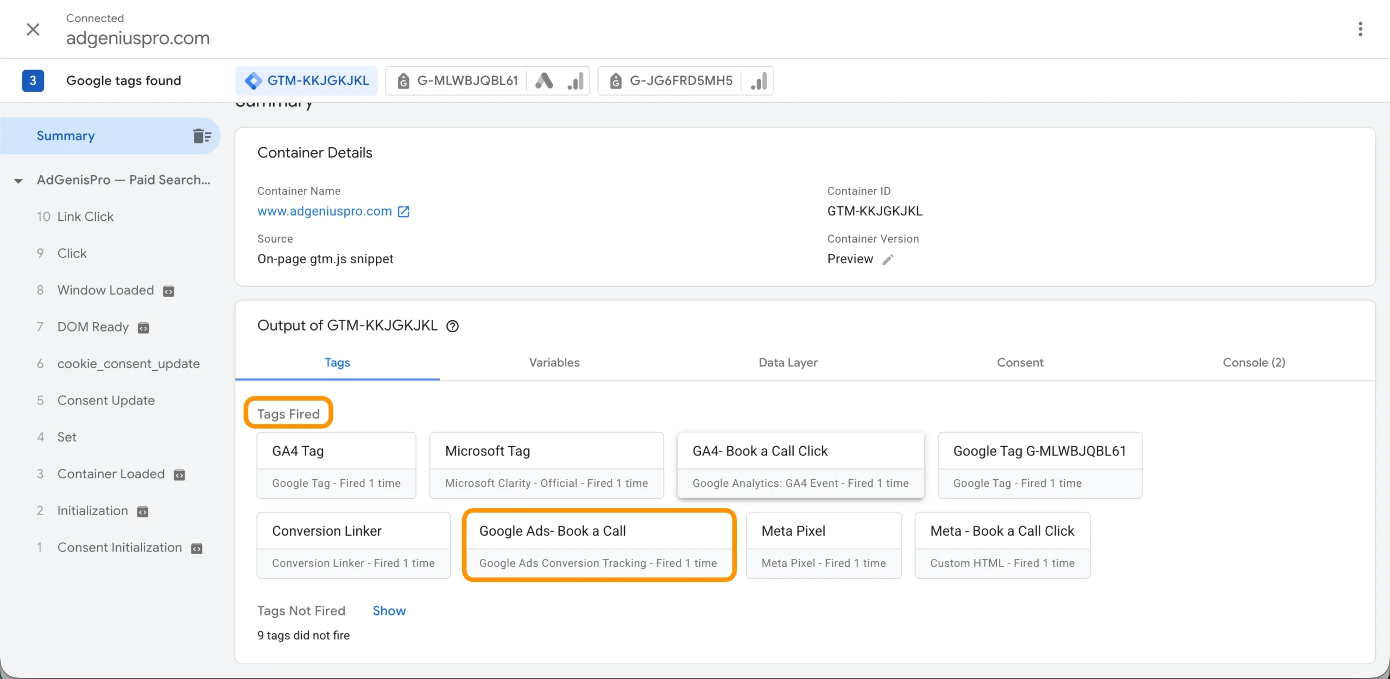Click the GTM-KKJGKJKL container ID value

875,211
